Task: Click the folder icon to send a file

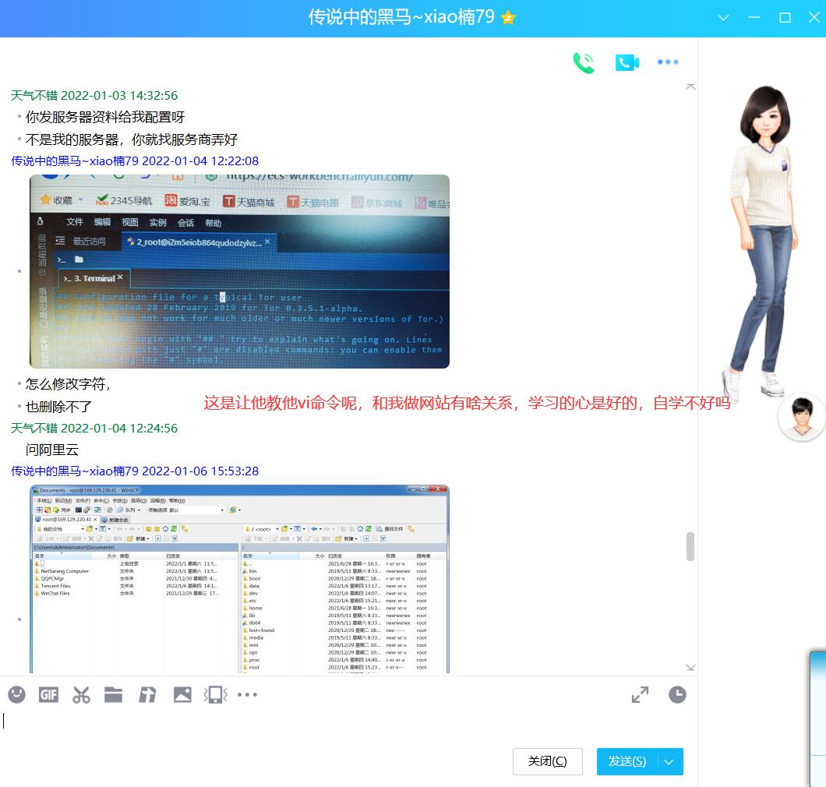Action: pyautogui.click(x=113, y=695)
